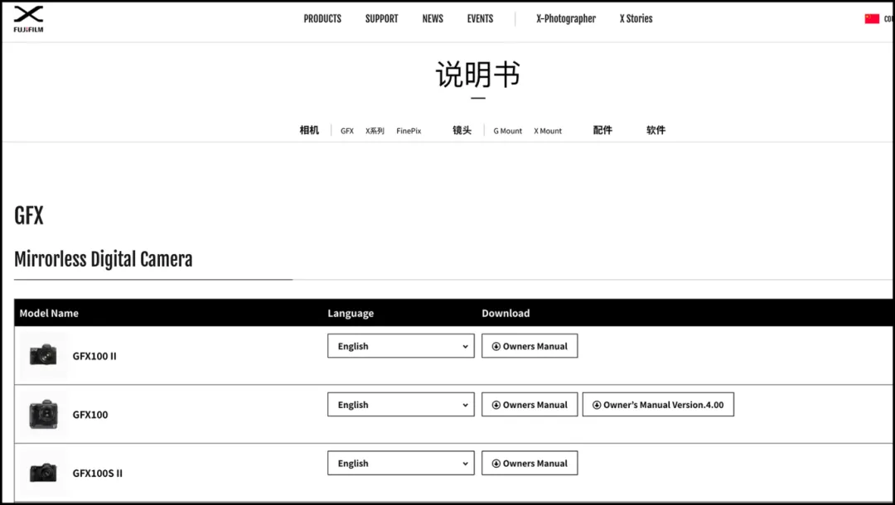Click the GFX100S II model name
895x505 pixels.
click(97, 474)
